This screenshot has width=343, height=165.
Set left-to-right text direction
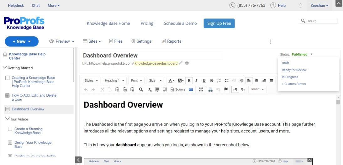pos(235,89)
